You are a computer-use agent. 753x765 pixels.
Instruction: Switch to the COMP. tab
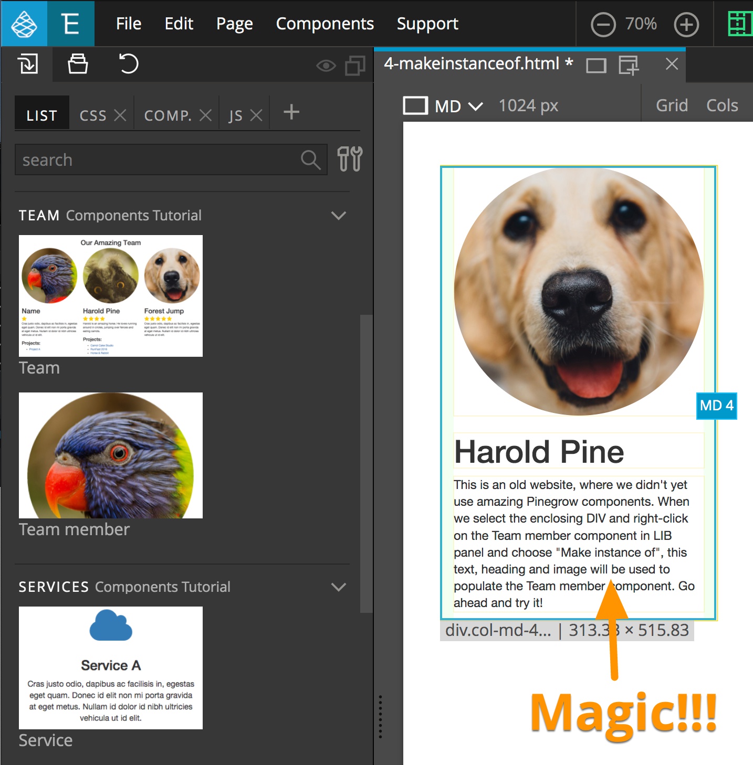(x=168, y=115)
